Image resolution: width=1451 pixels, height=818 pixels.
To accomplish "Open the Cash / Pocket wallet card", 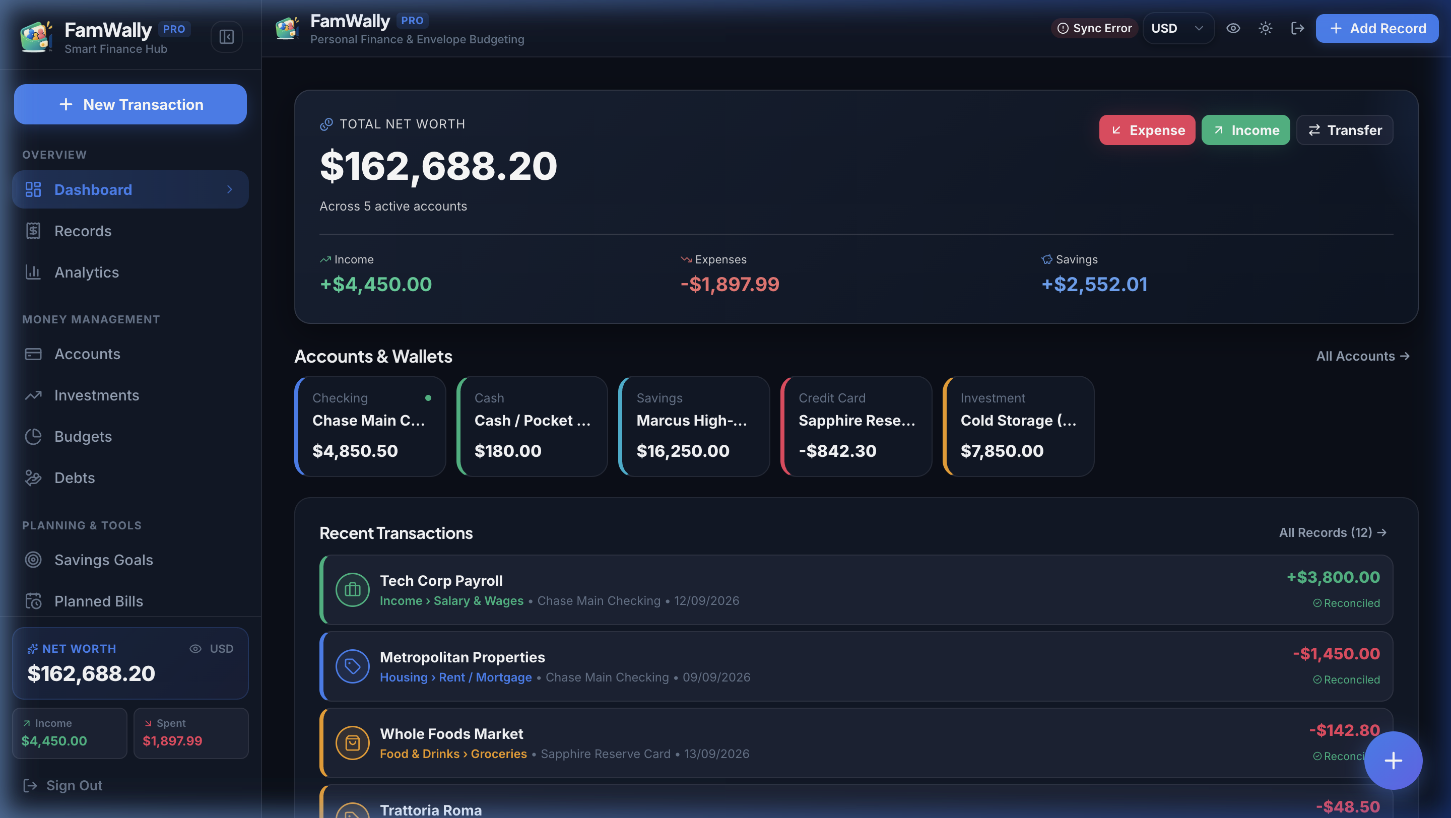I will [533, 426].
